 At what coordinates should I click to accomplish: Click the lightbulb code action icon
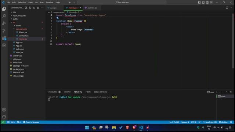57,18
